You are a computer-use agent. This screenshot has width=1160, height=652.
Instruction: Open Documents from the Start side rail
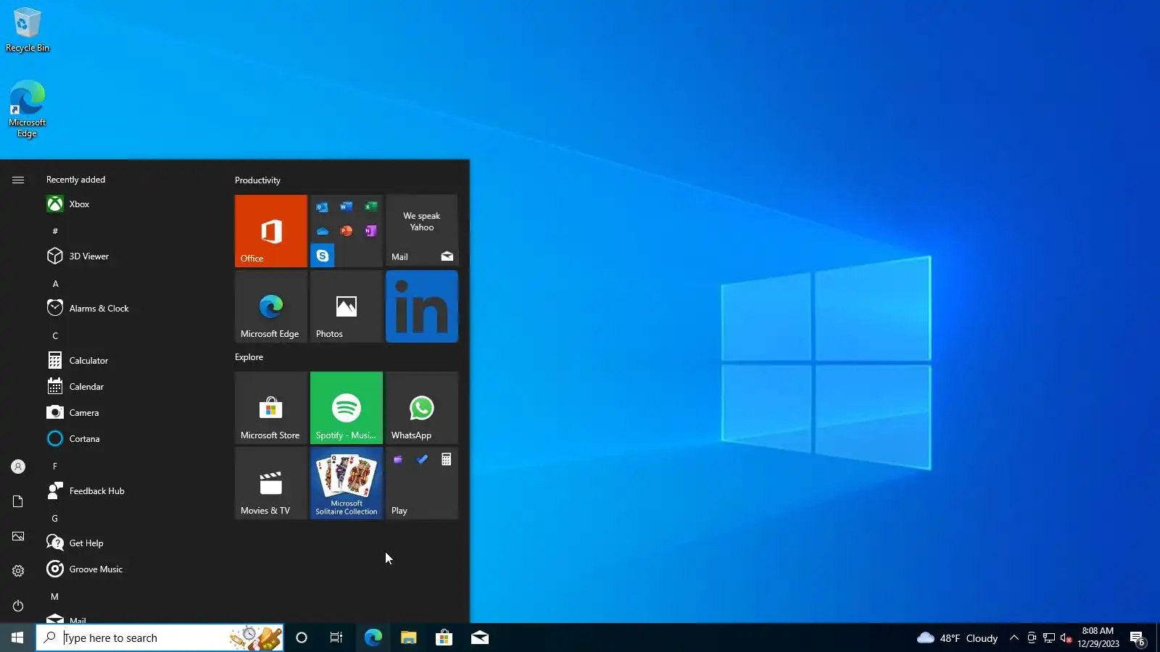[18, 501]
